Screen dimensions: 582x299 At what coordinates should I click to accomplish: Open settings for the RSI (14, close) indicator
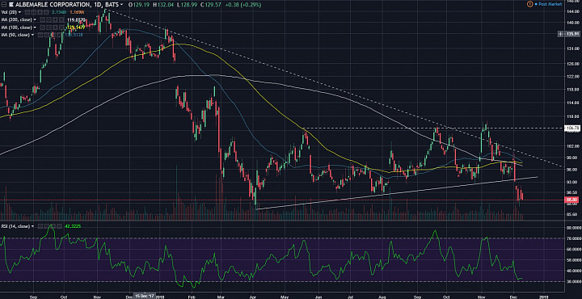tap(46, 226)
